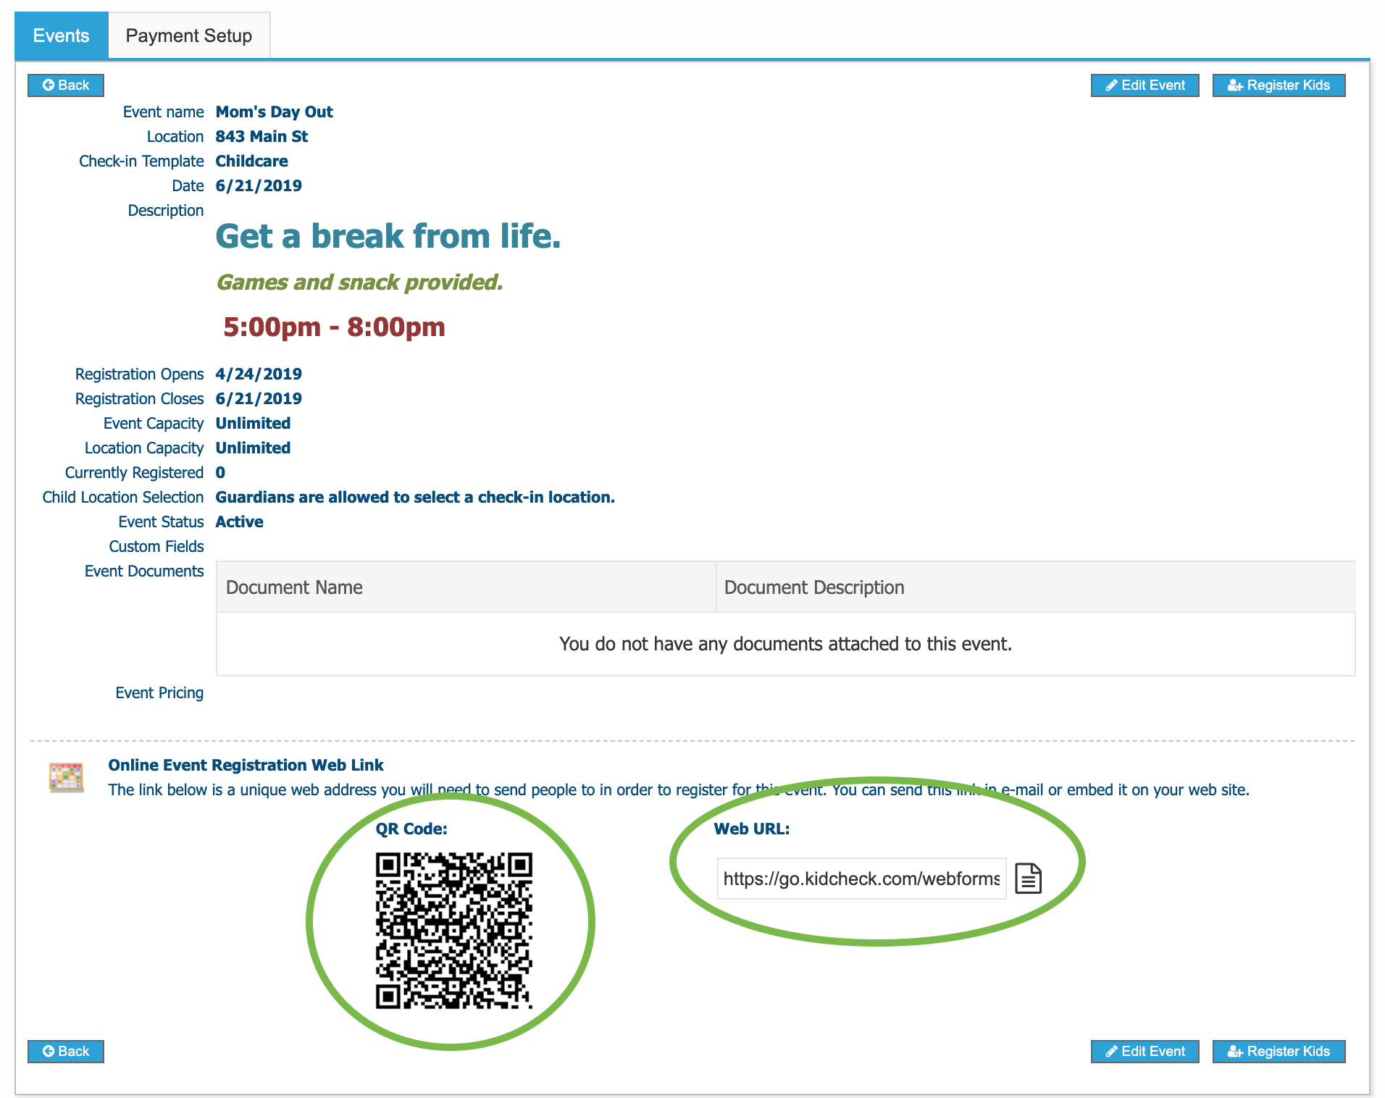Viewport: 1385px width, 1098px height.
Task: Click the Location Capacity value 'Unlimited'
Action: [253, 448]
